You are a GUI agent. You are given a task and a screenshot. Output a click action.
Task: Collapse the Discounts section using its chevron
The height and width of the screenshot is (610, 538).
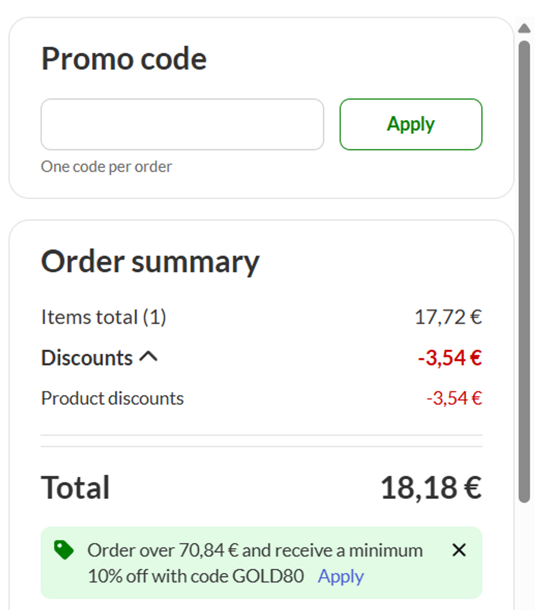click(x=148, y=357)
